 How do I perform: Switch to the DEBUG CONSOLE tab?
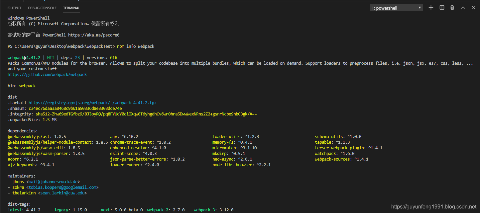click(x=42, y=8)
